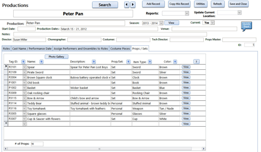Click the Name column sort icon

41,62
